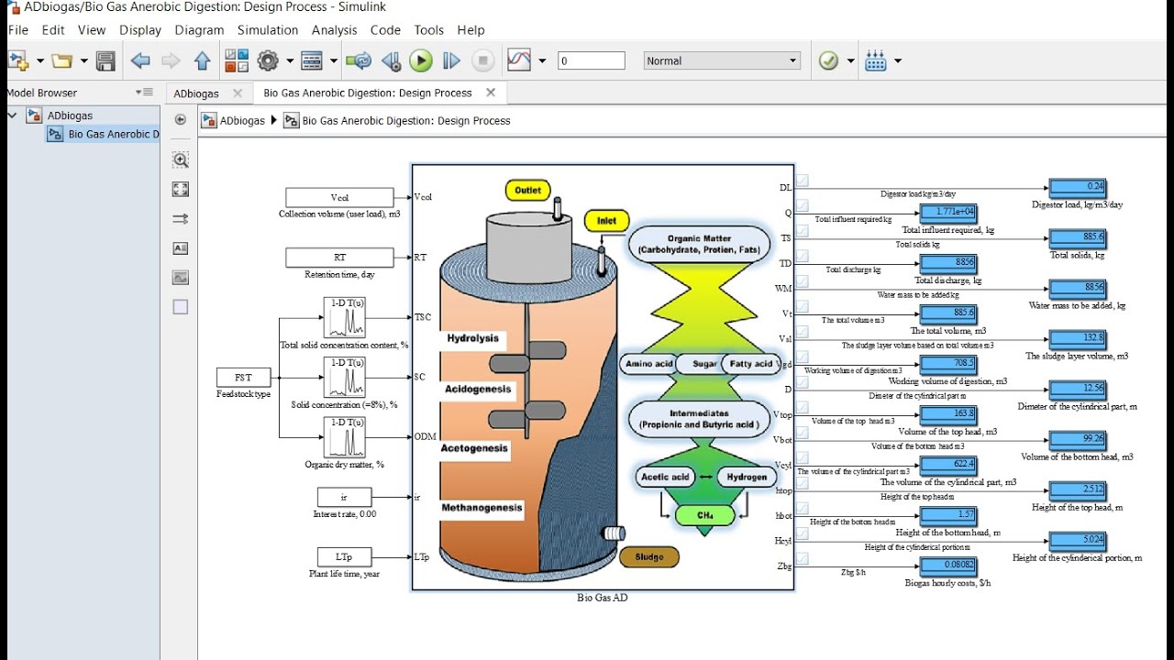1174x660 pixels.
Task: Expand the New model dropdown arrow
Action: [x=39, y=61]
